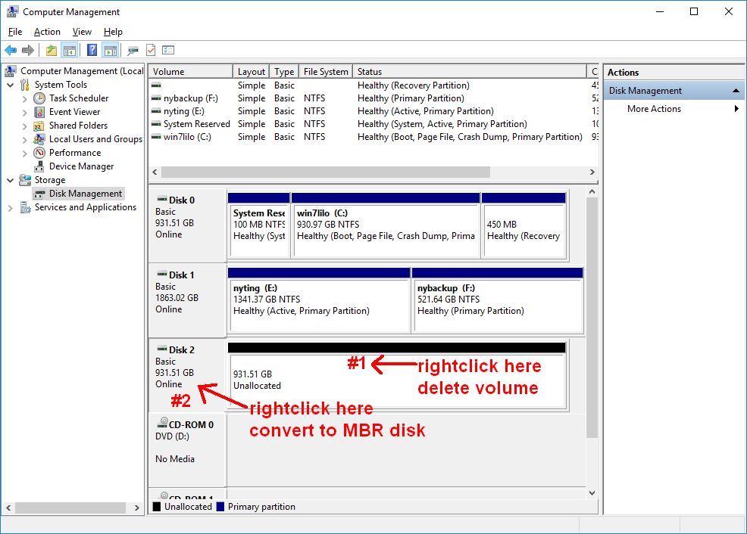Sort by the Layout column header

pos(251,71)
